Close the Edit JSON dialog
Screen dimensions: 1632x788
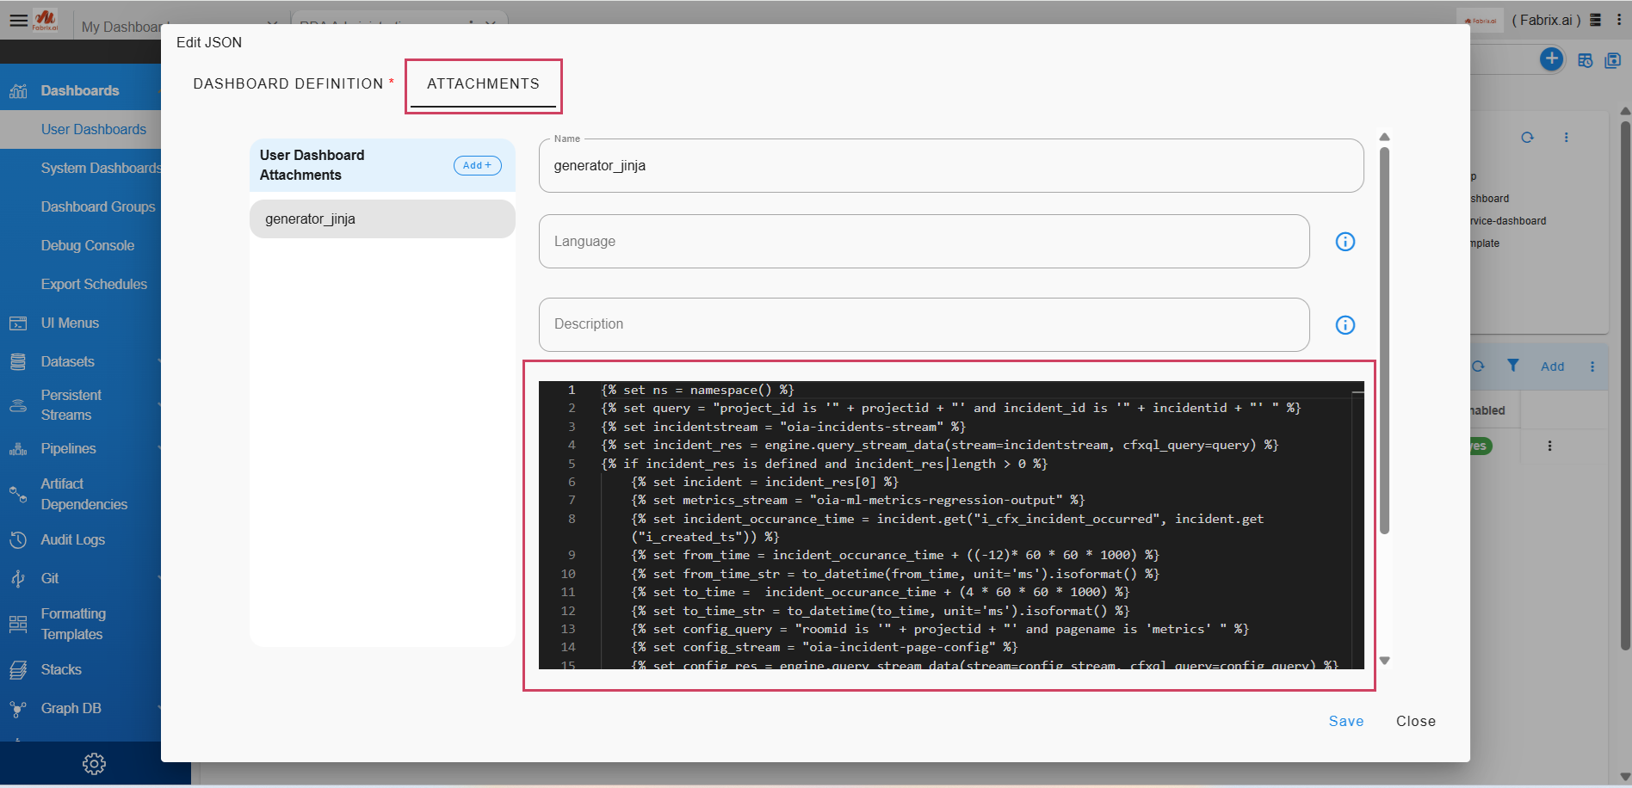[1415, 721]
